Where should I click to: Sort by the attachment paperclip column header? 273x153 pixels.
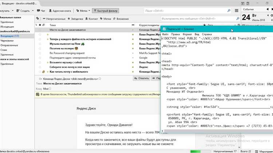[43, 25]
